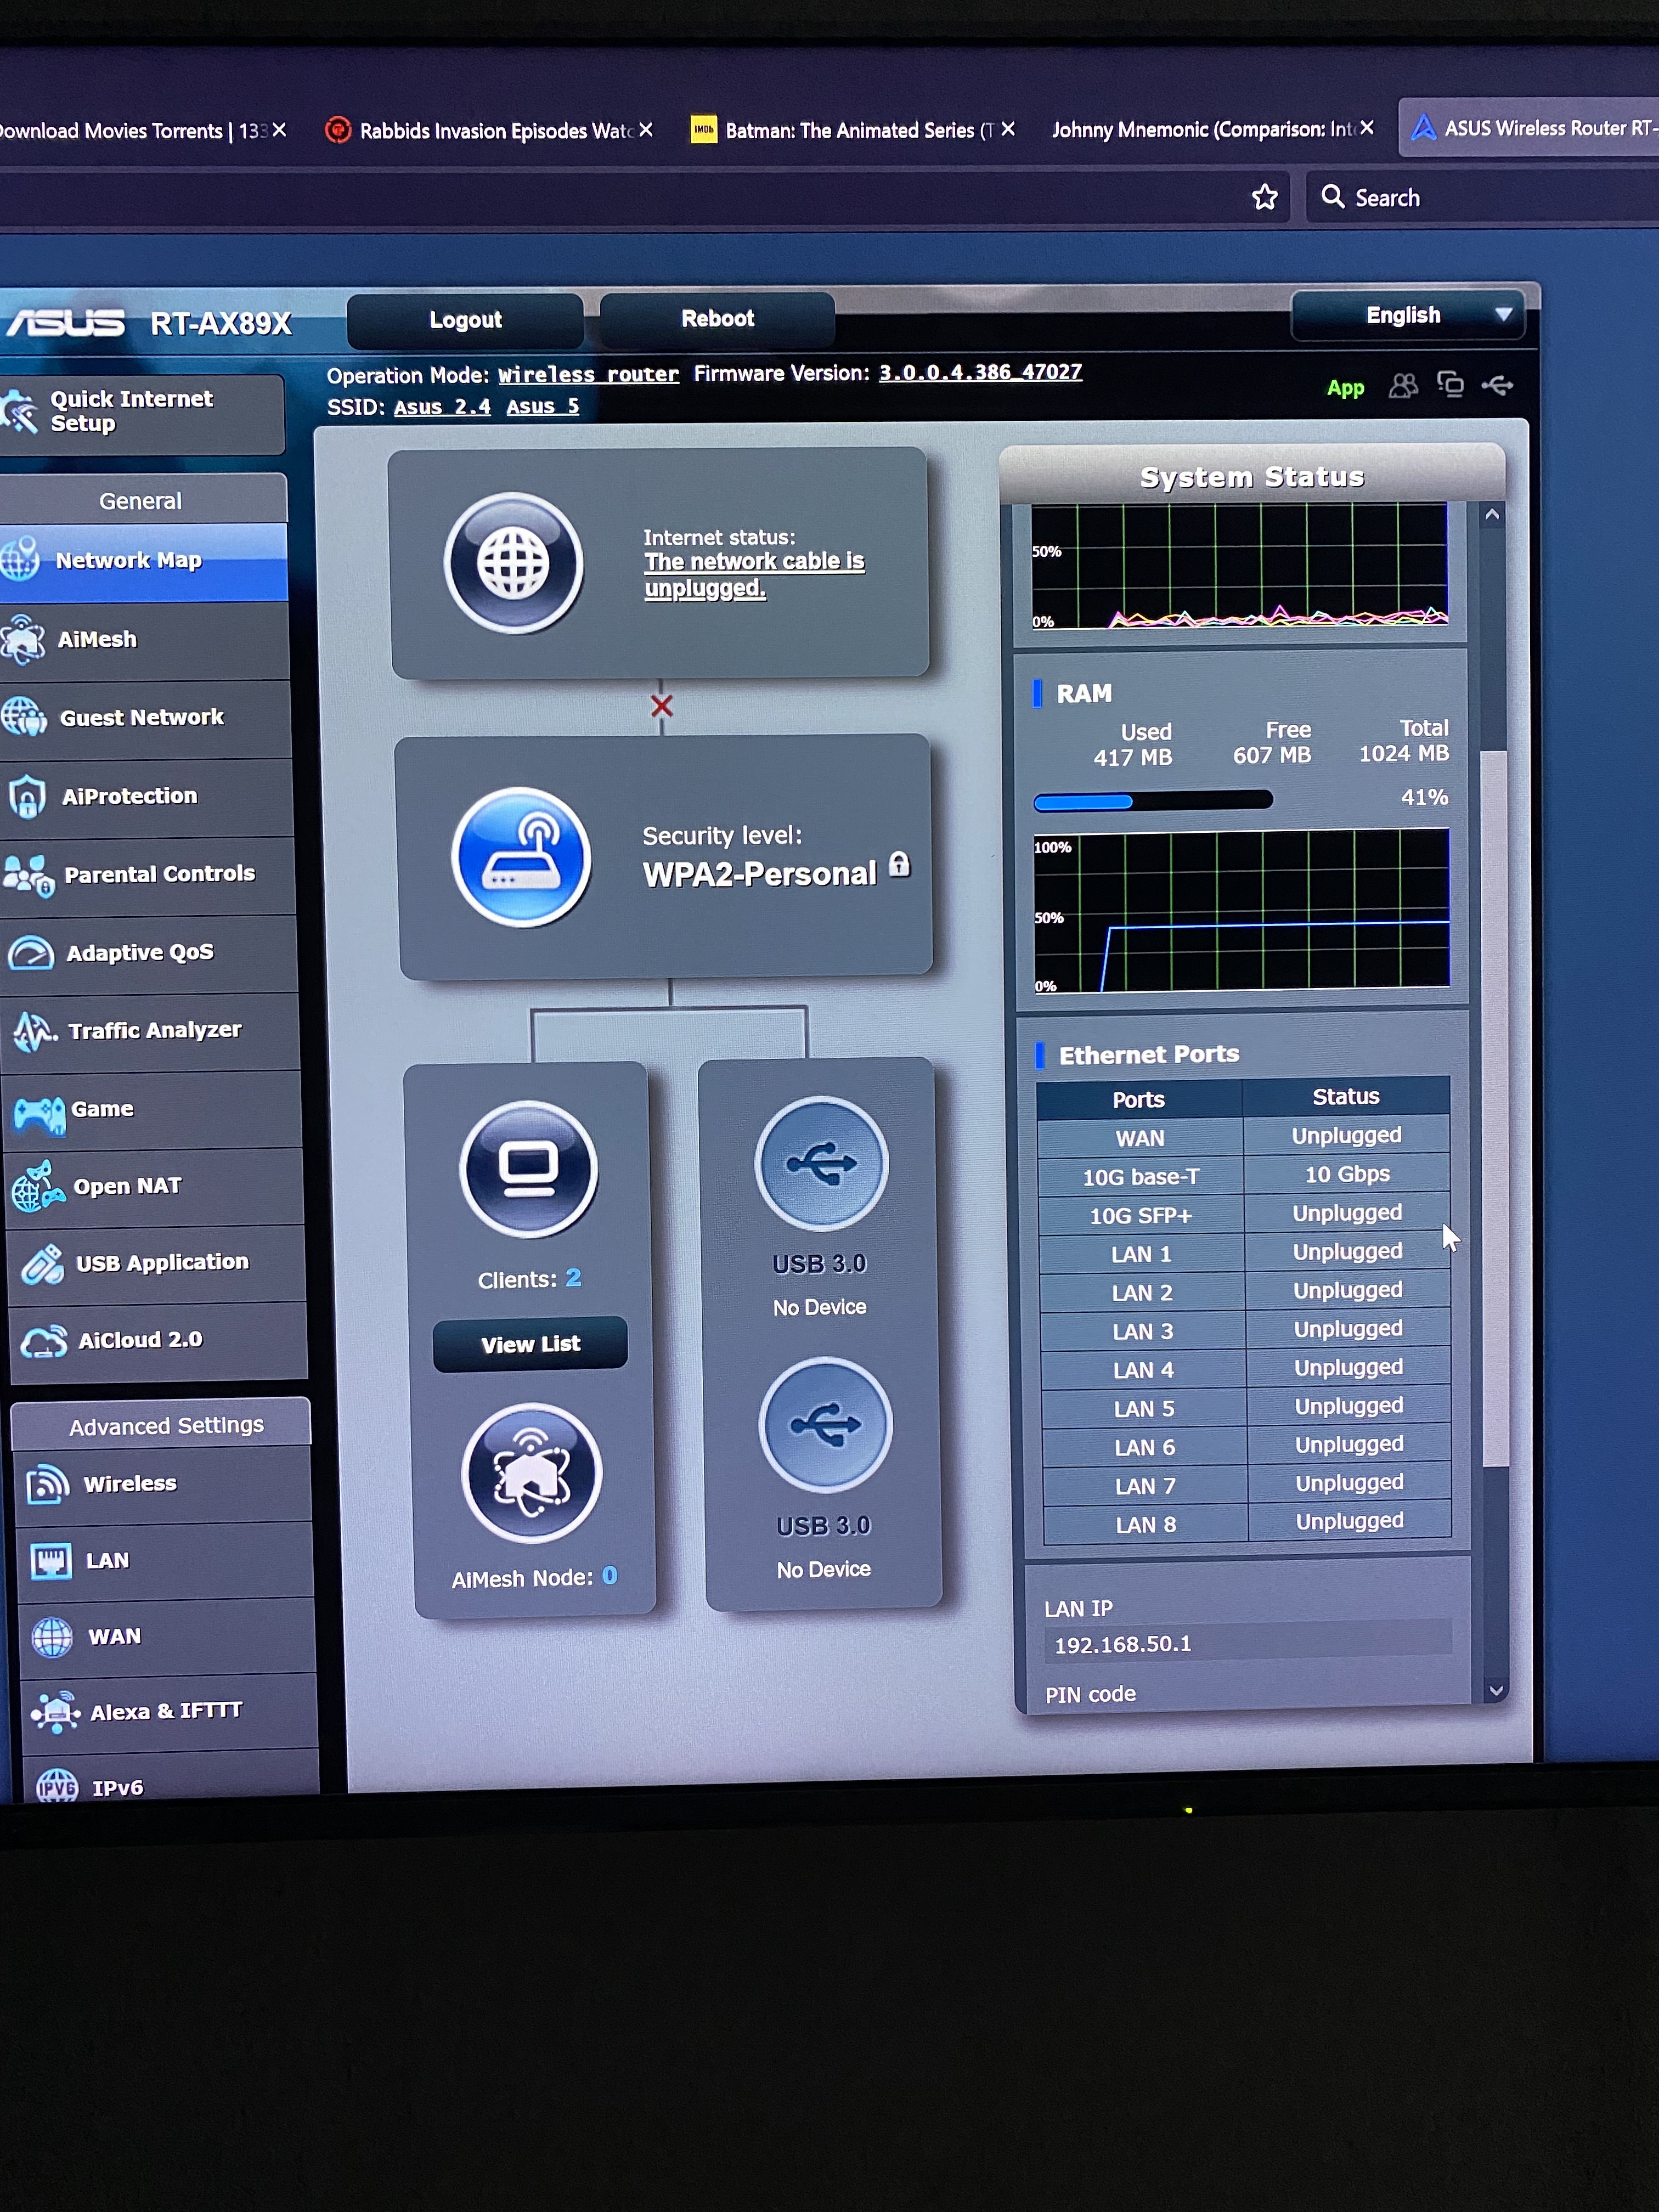Image resolution: width=1659 pixels, height=2212 pixels.
Task: Open Traffic Analyzer menu item
Action: click(154, 1030)
